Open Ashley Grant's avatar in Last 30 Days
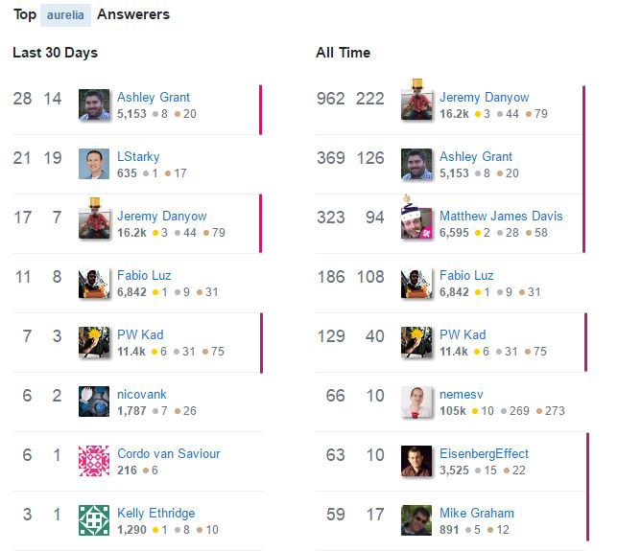 94,104
